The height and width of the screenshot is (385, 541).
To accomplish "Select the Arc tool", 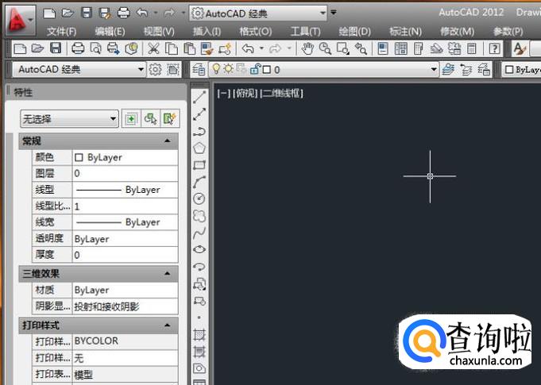I will click(x=199, y=182).
